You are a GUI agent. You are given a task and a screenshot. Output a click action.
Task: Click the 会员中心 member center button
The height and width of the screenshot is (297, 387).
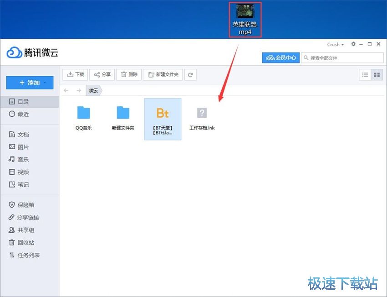coord(280,57)
